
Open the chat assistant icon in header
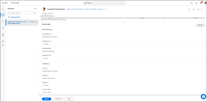click(x=192, y=3)
